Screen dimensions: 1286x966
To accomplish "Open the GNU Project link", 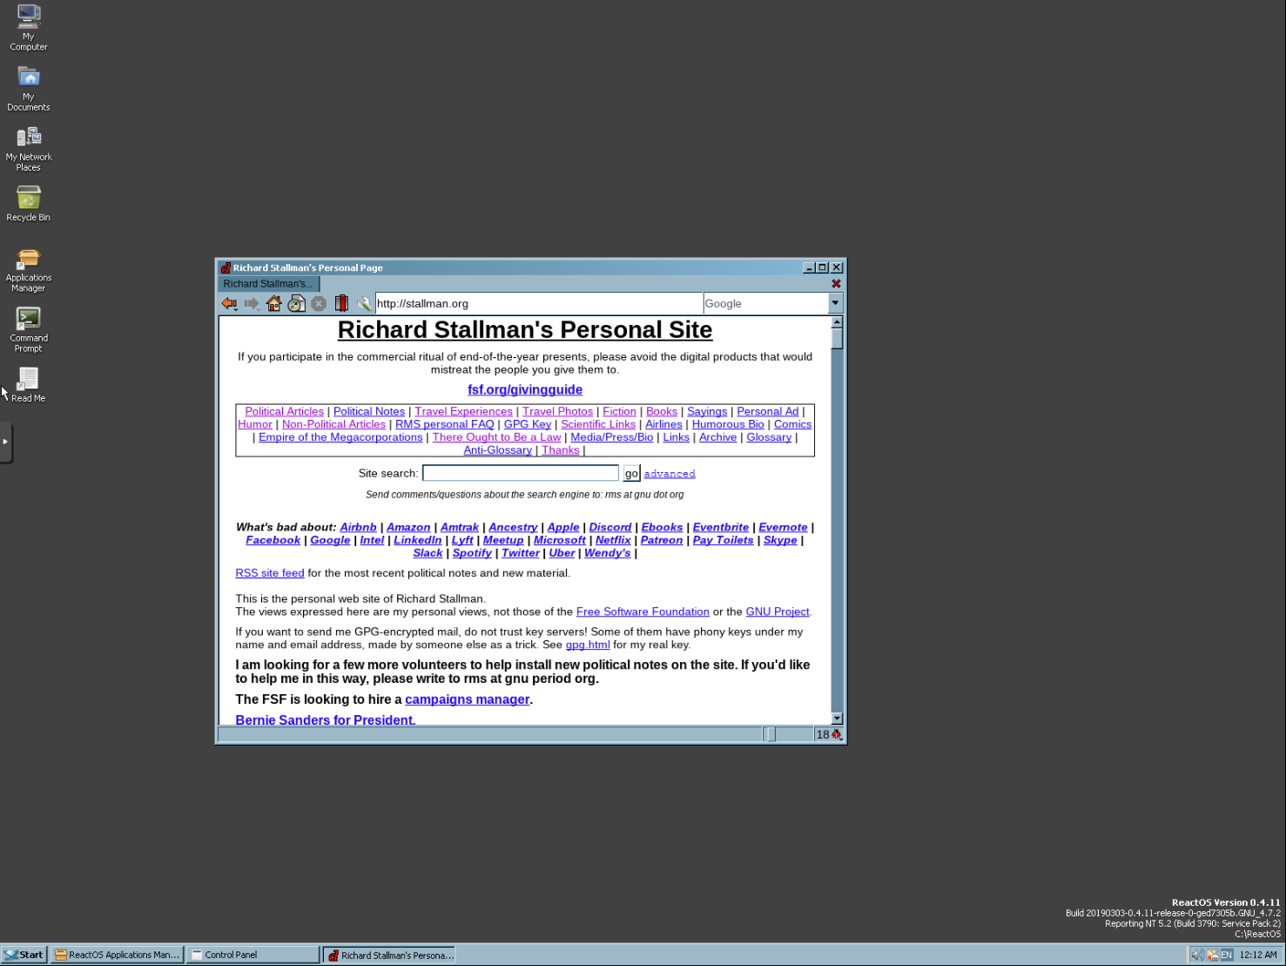I will click(778, 611).
